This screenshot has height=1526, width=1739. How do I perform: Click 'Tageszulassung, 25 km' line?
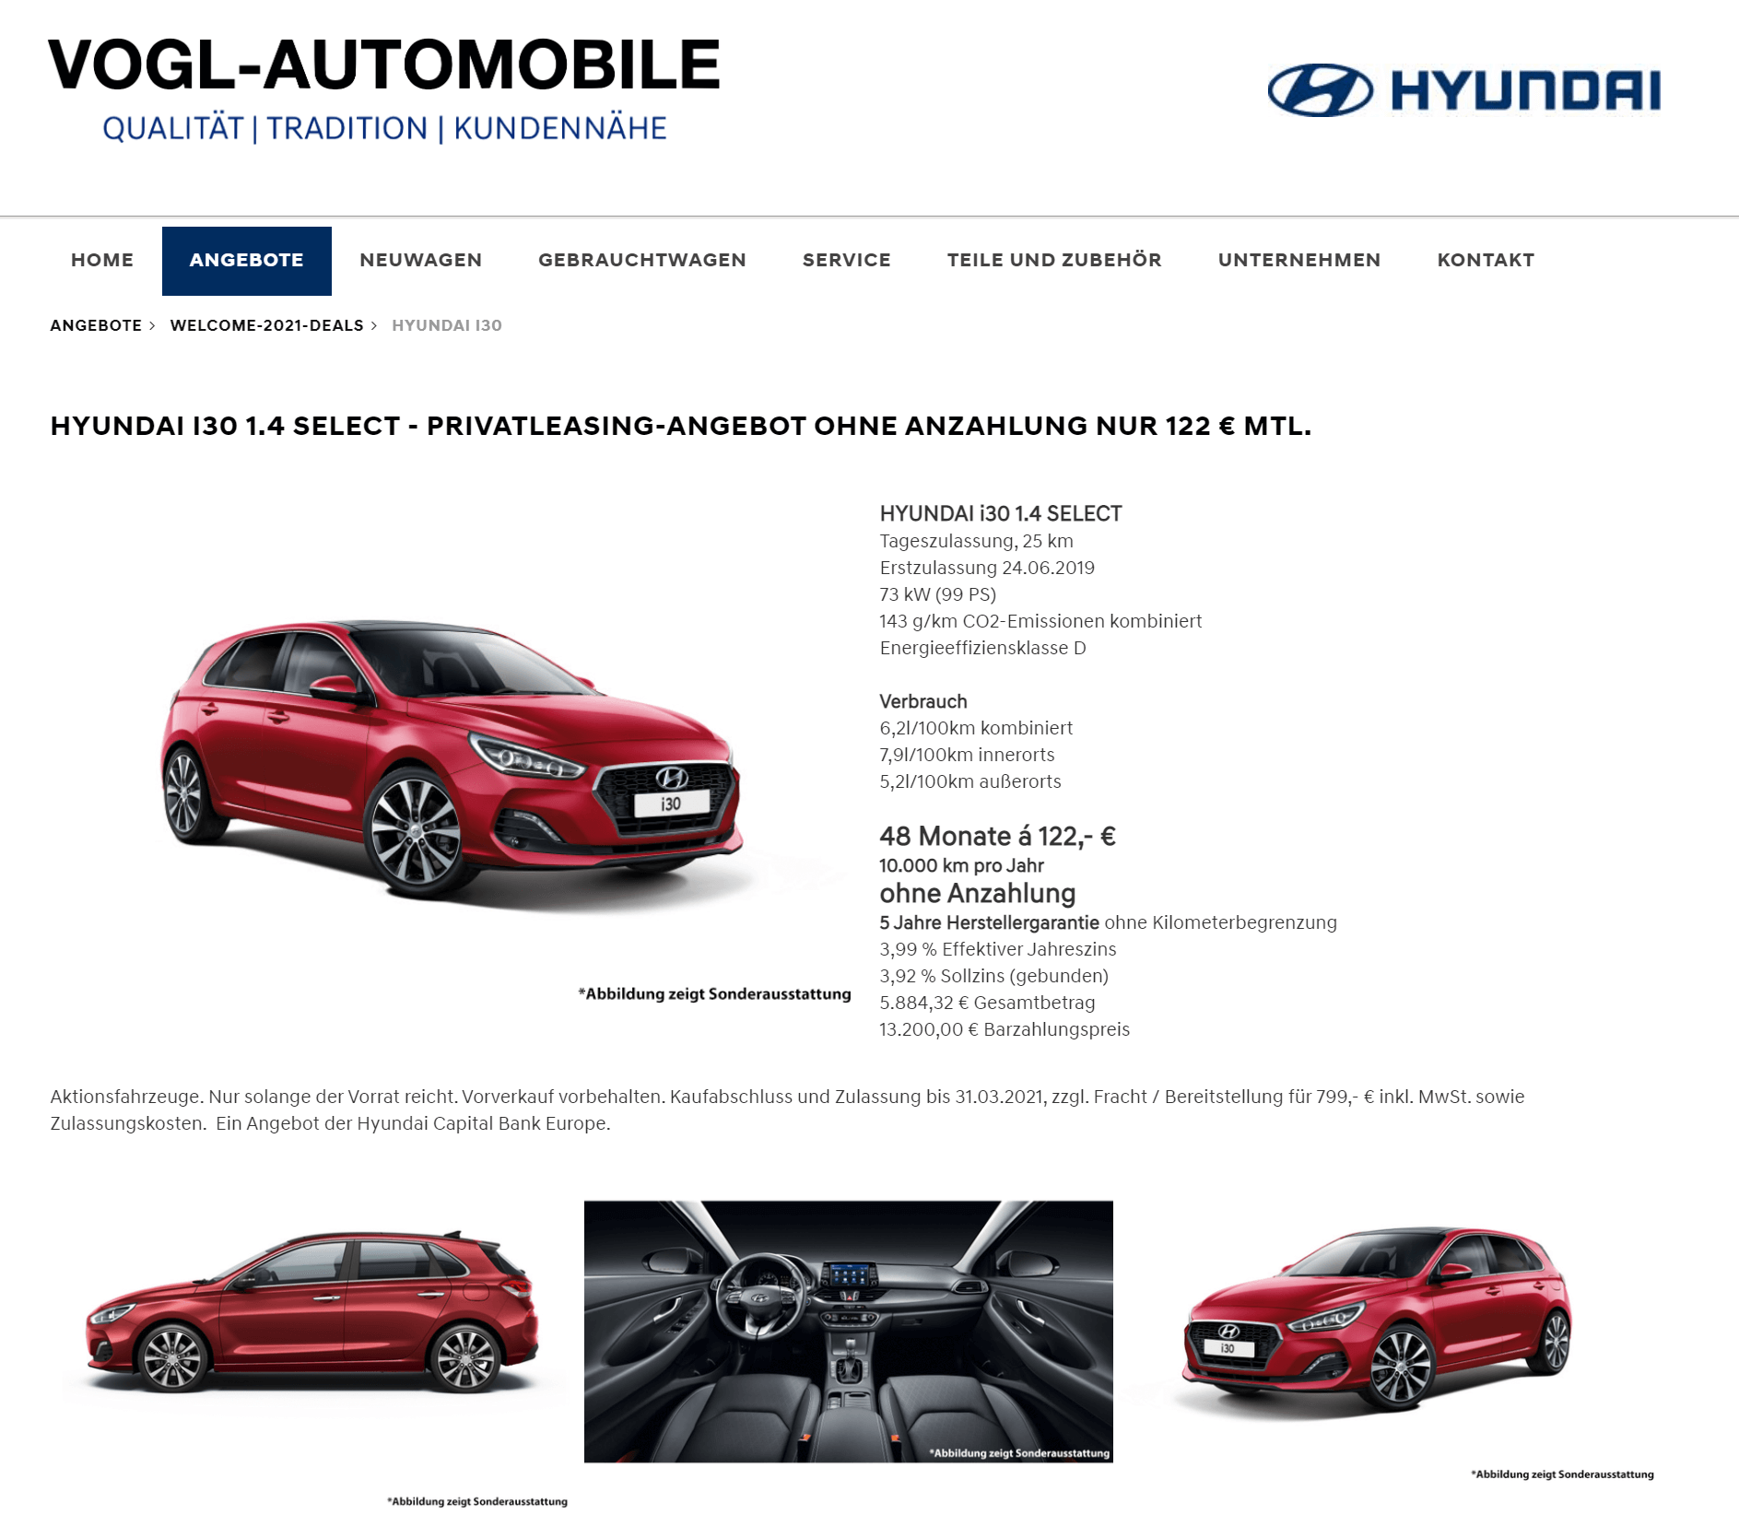[x=976, y=541]
